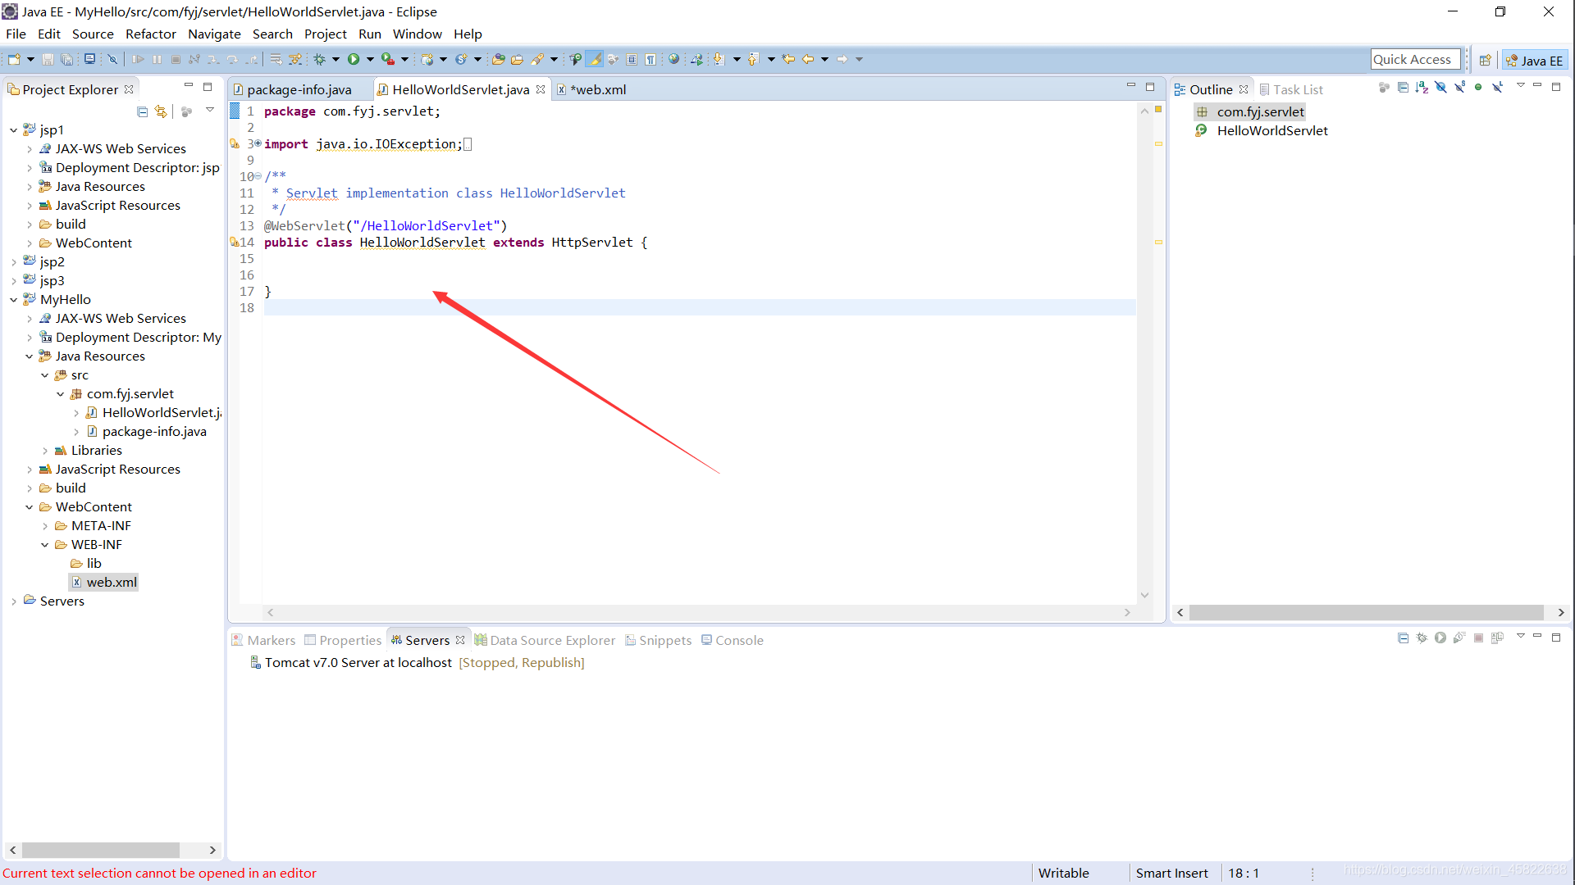The width and height of the screenshot is (1575, 885).
Task: Toggle Link with Editor in Project Explorer
Action: tap(161, 111)
